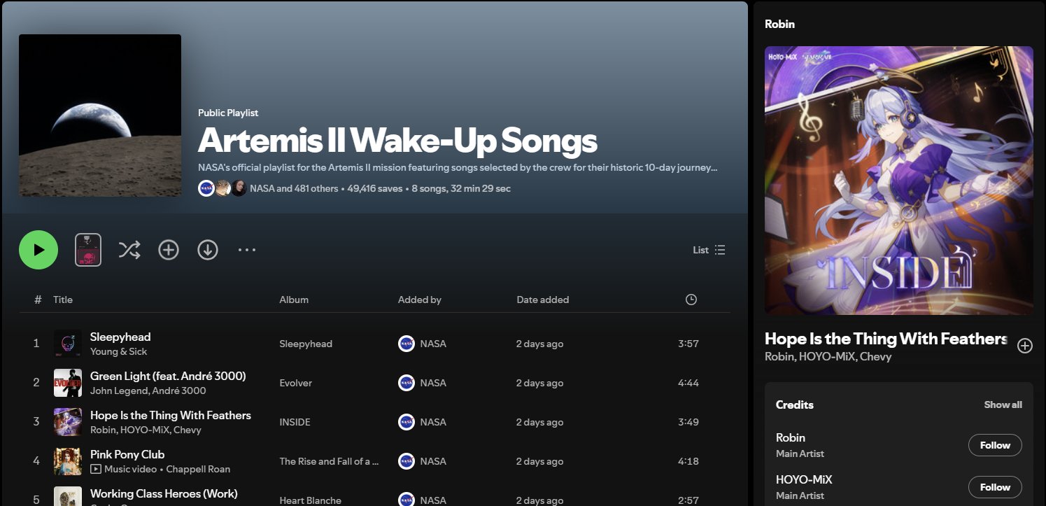
Task: Click the Sleepyhead track cover art
Action: coord(68,344)
